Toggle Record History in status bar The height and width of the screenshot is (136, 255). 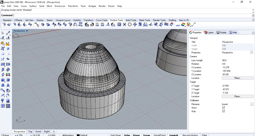click(x=190, y=135)
